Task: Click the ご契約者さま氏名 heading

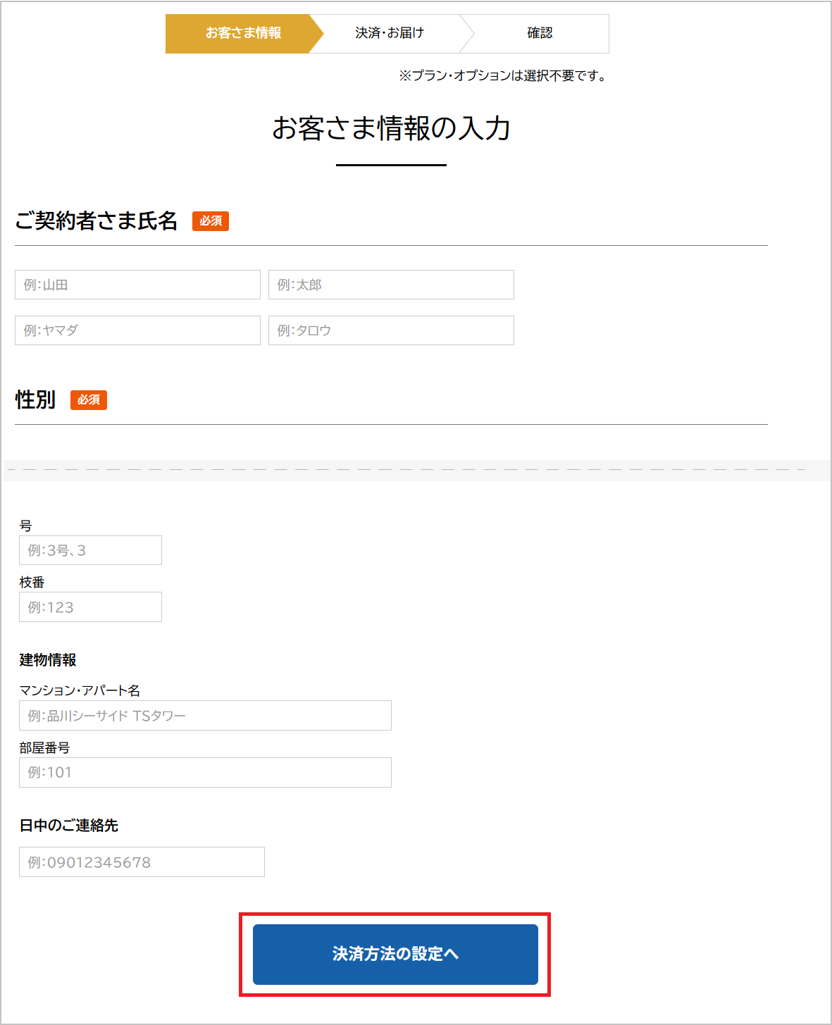Action: (x=97, y=220)
